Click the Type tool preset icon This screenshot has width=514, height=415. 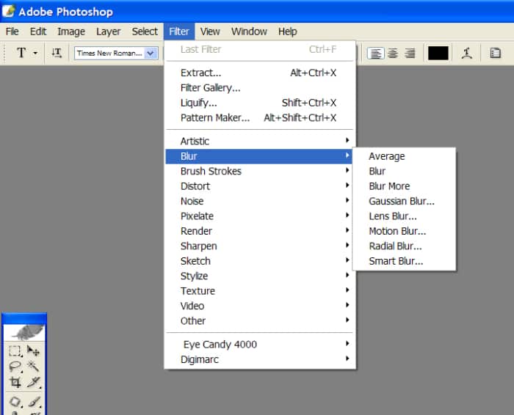point(21,53)
